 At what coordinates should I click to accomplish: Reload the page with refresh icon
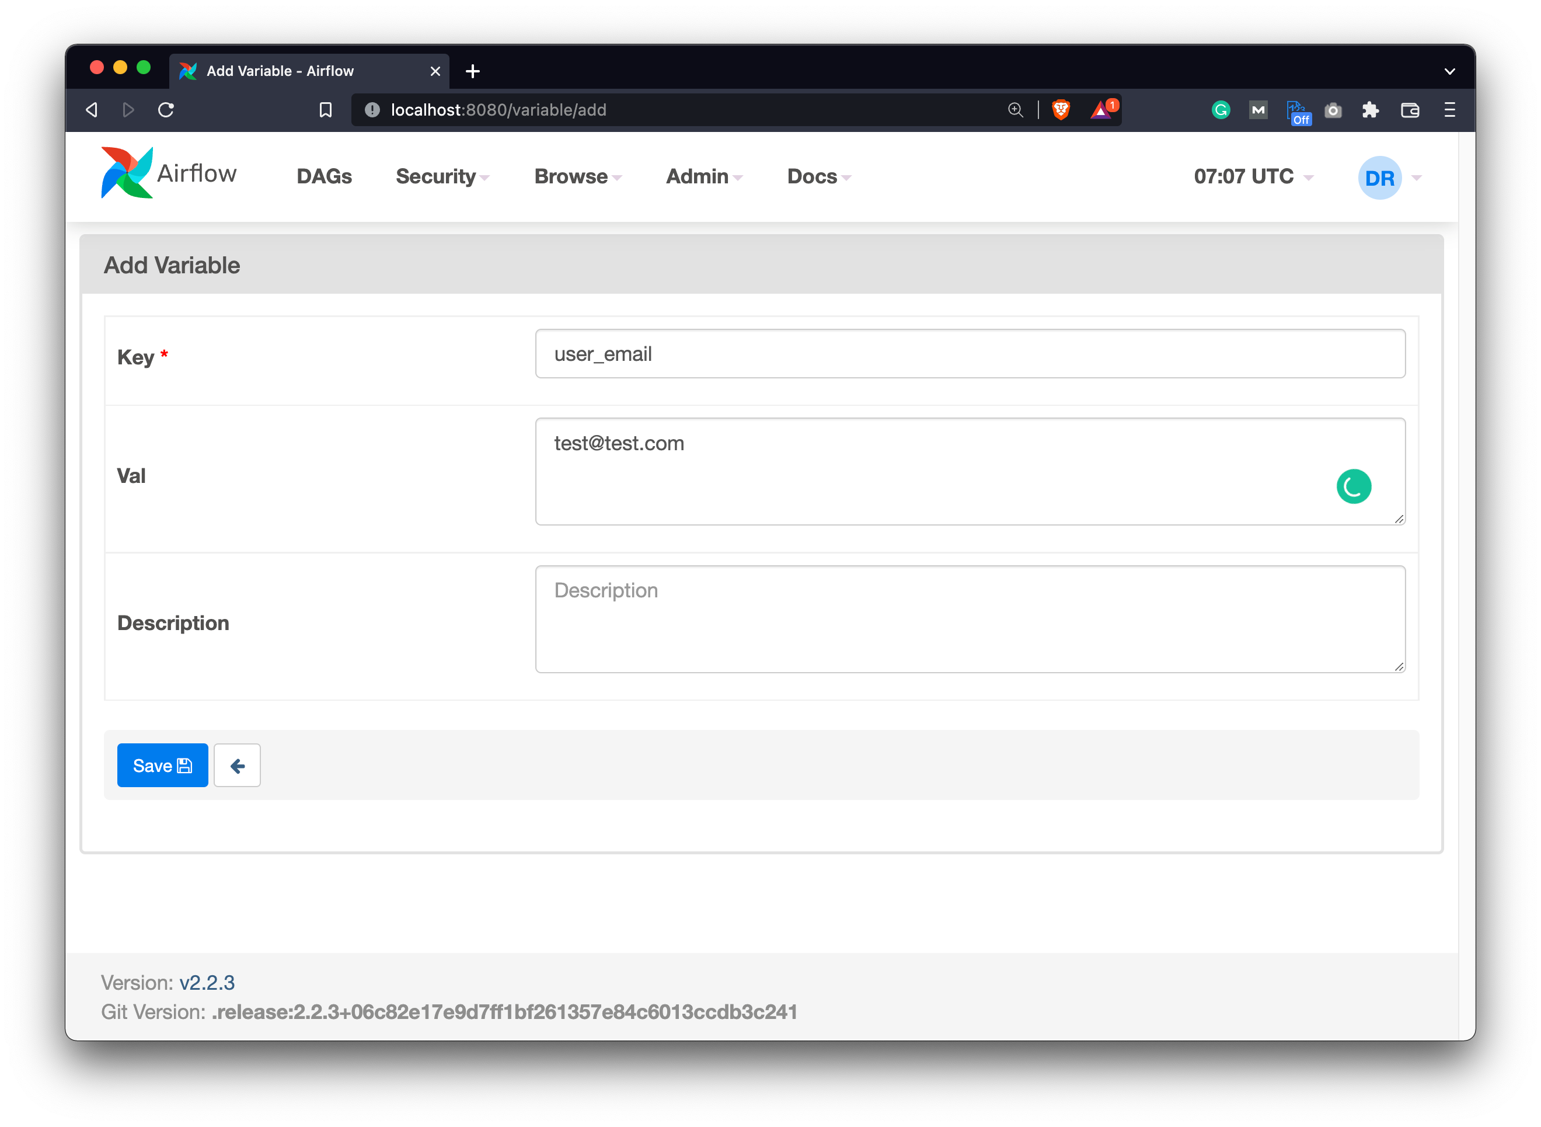pos(166,110)
